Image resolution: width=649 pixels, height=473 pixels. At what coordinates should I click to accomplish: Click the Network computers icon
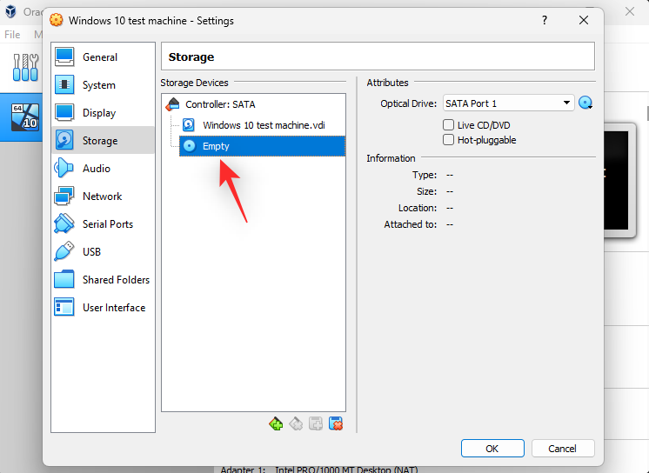(x=64, y=196)
